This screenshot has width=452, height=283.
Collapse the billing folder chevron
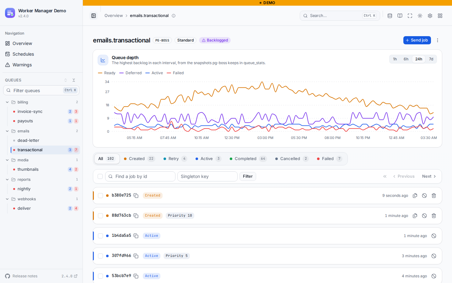(x=7, y=102)
